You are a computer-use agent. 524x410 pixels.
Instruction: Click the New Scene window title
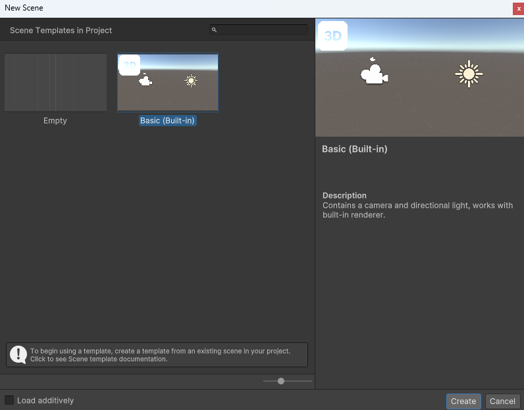coord(24,8)
